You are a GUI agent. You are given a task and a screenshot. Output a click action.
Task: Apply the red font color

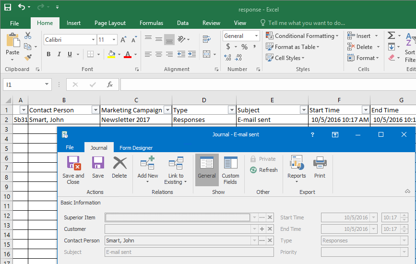tap(128, 54)
